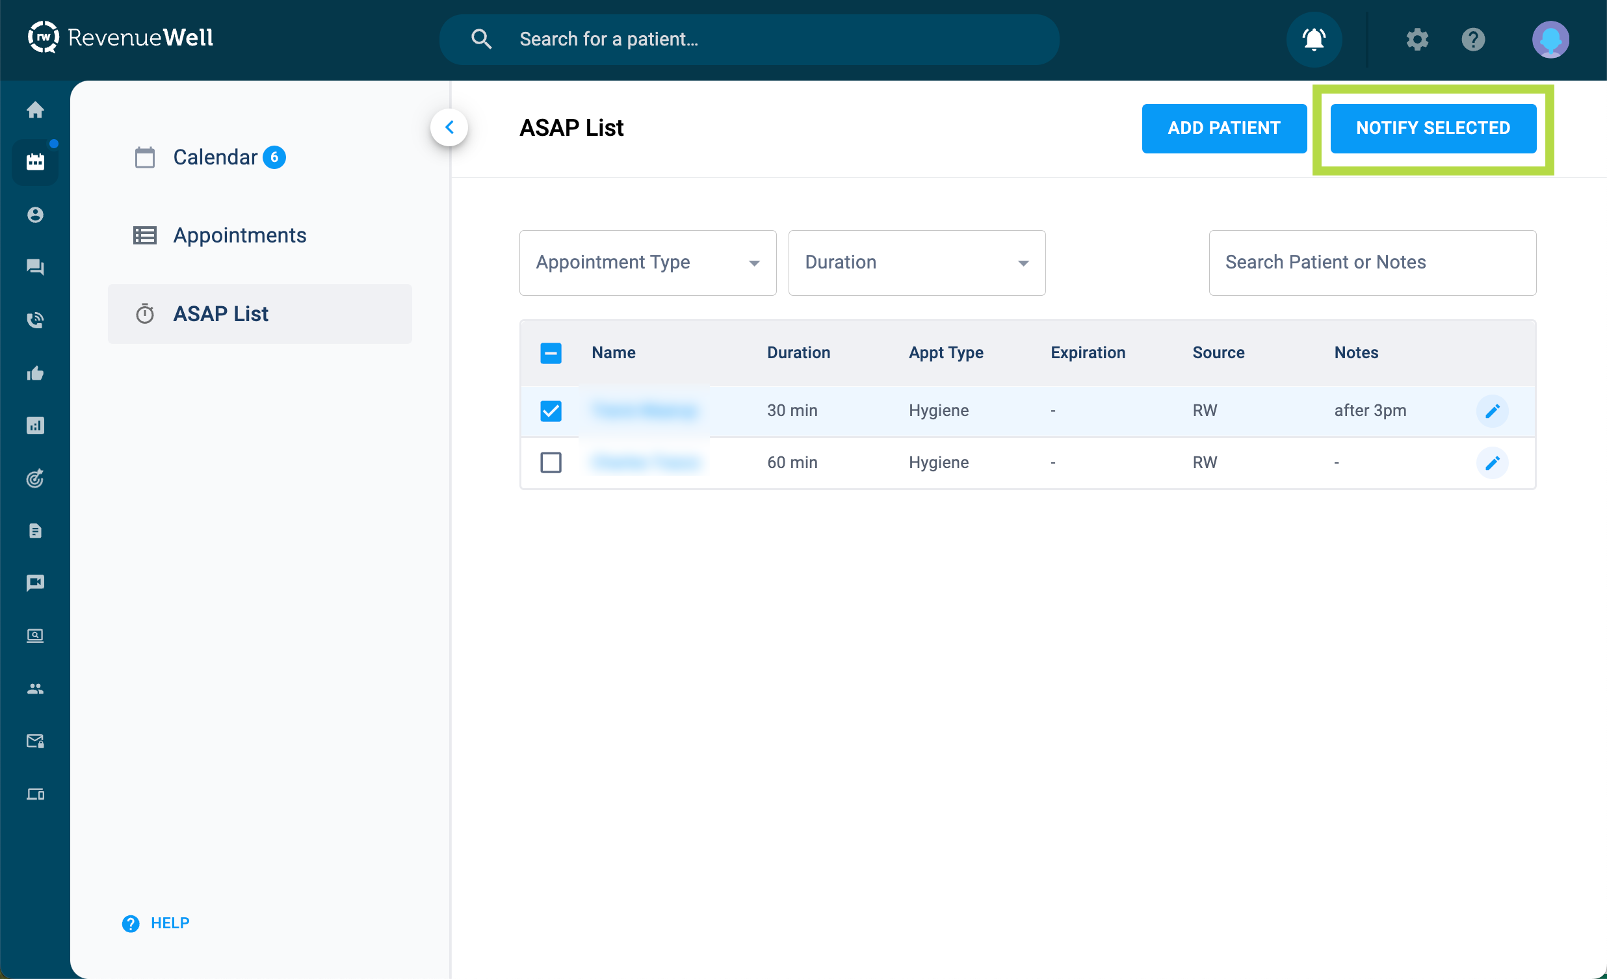
Task: Open the Patients person sidebar icon
Action: pyautogui.click(x=35, y=215)
